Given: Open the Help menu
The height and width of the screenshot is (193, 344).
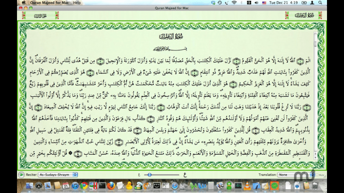Looking at the screenshot, I should pyautogui.click(x=77, y=3).
